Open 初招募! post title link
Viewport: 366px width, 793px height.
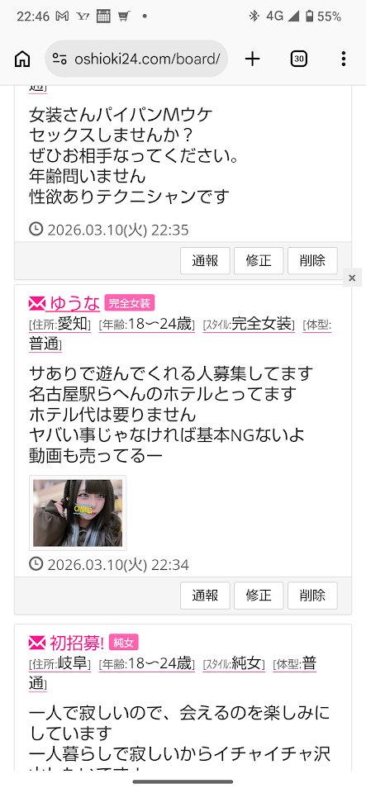tap(77, 643)
